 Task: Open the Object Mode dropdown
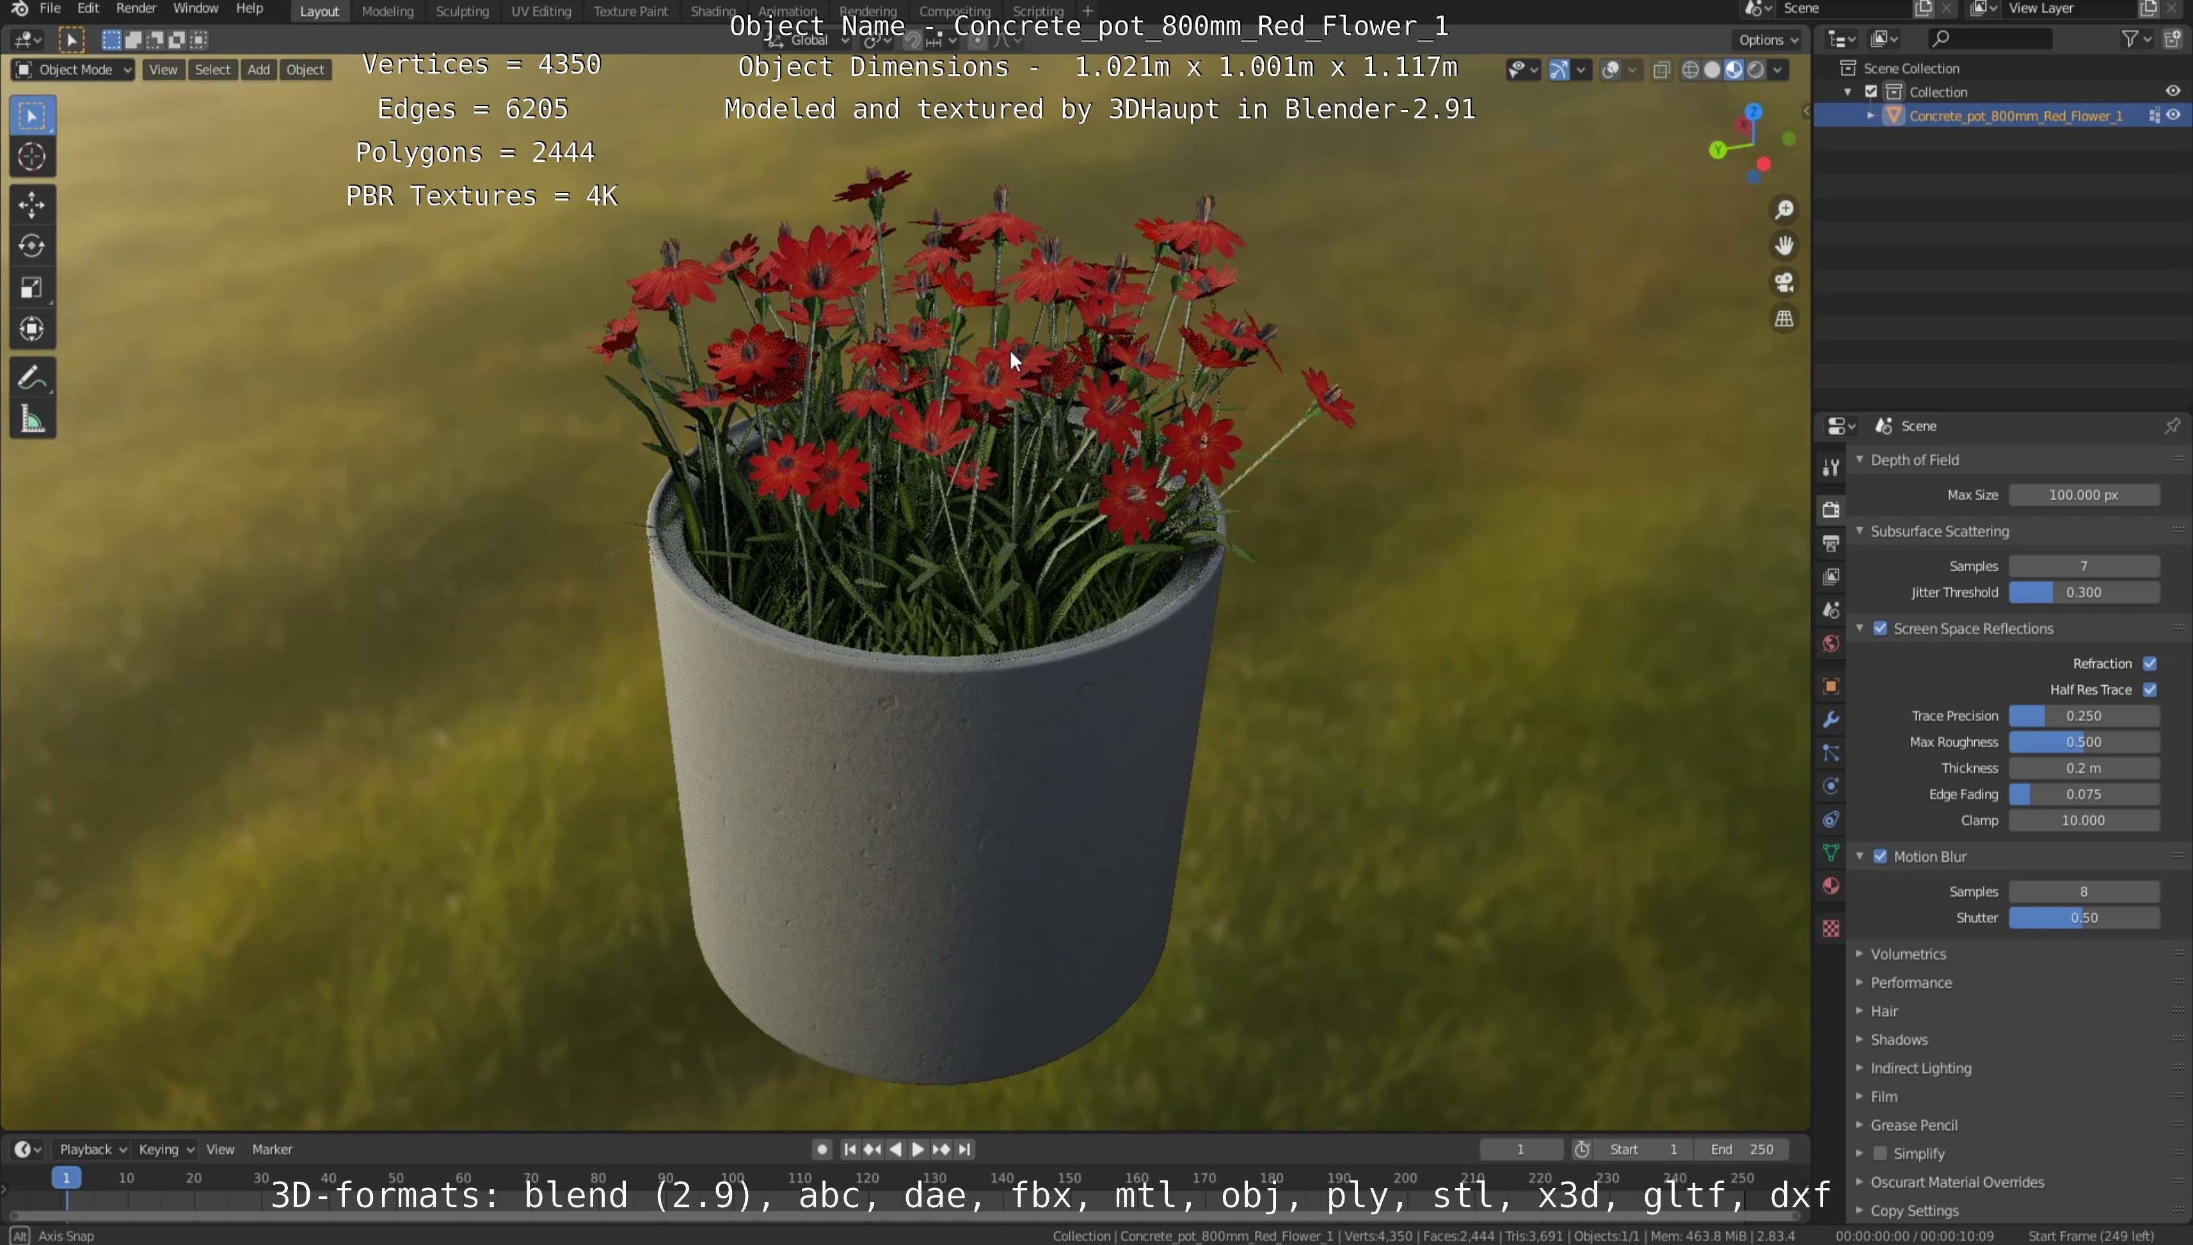73,70
